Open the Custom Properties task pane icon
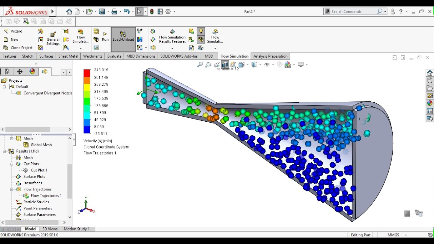The width and height of the screenshot is (434, 244). point(430,111)
